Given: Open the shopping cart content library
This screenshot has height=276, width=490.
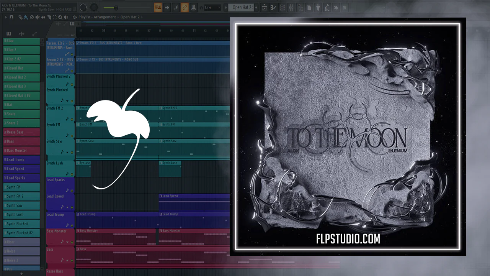Looking at the screenshot, I should click(x=344, y=7).
